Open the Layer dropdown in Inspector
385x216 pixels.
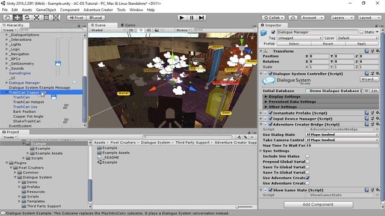[358, 38]
